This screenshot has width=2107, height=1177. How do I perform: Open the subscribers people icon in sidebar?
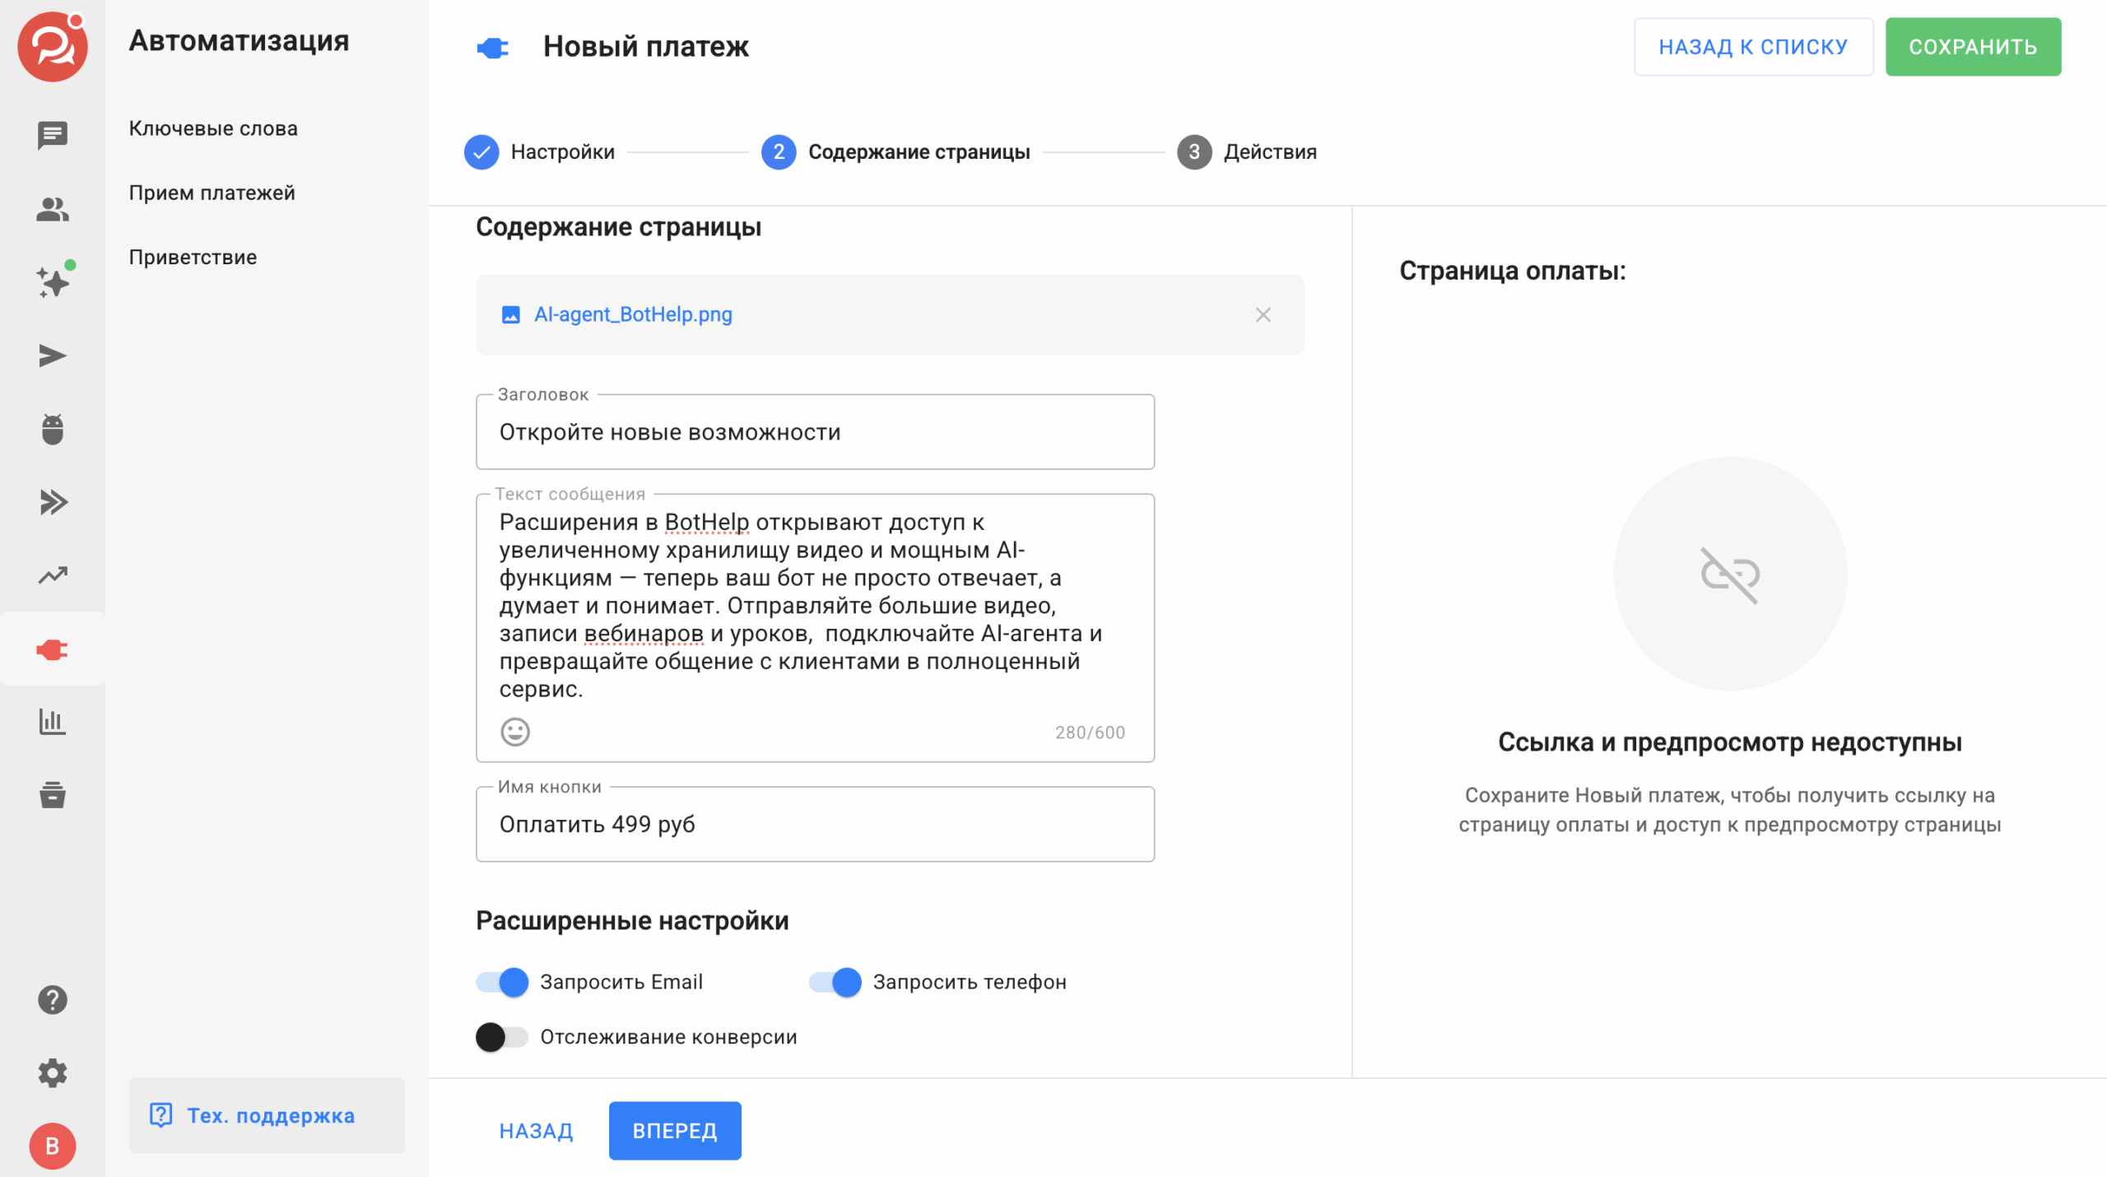pos(52,209)
